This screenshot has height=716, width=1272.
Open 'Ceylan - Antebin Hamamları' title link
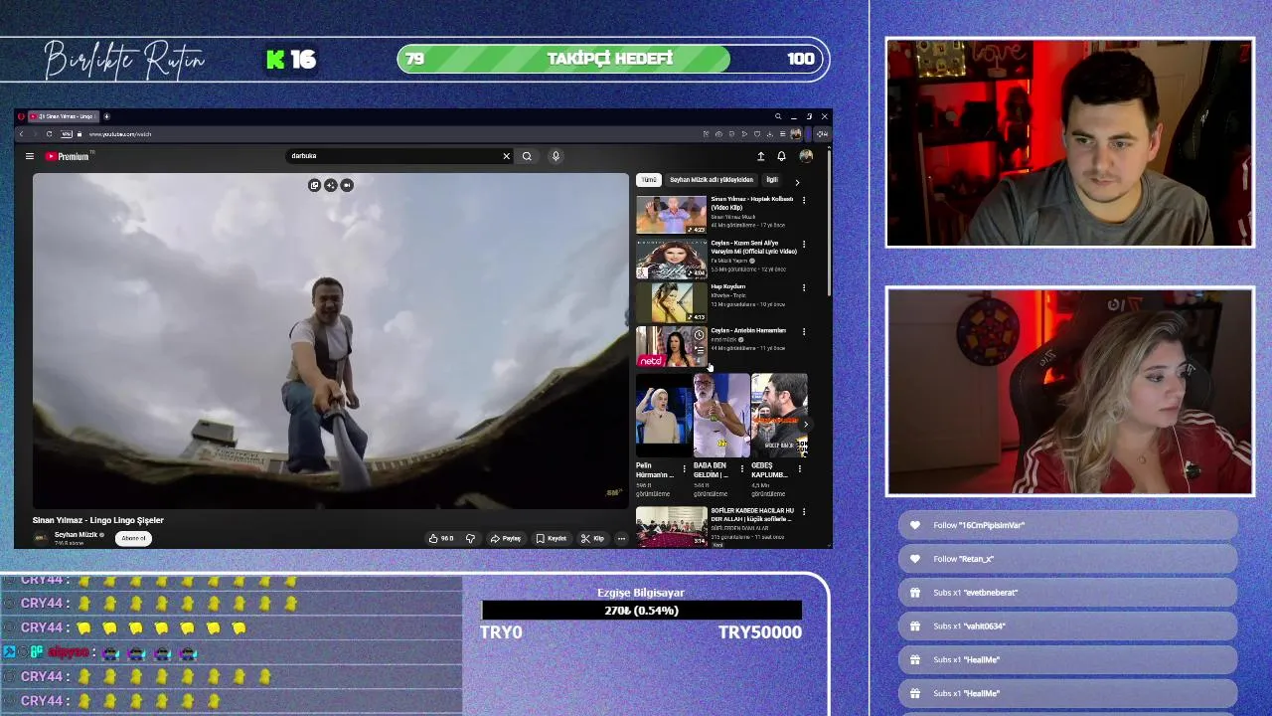[x=748, y=330]
